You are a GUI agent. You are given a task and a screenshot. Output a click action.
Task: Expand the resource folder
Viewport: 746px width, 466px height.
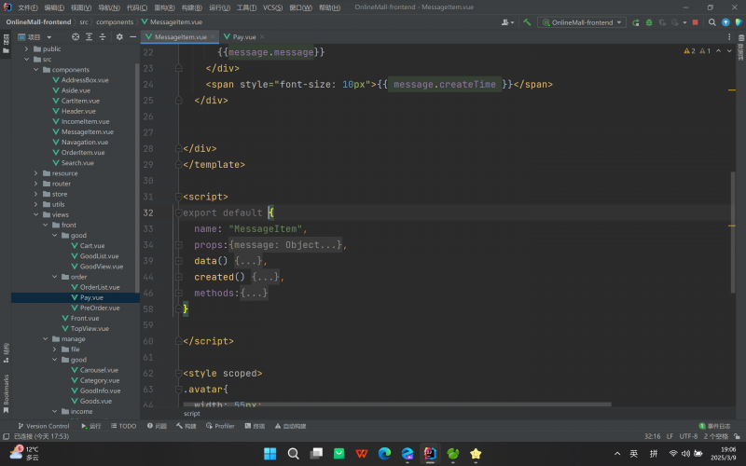pos(36,173)
